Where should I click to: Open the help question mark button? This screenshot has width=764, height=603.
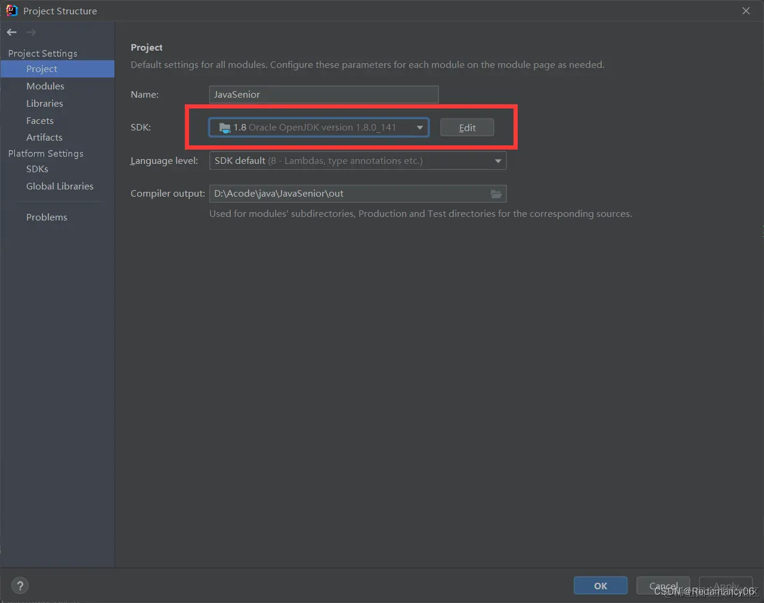[20, 586]
